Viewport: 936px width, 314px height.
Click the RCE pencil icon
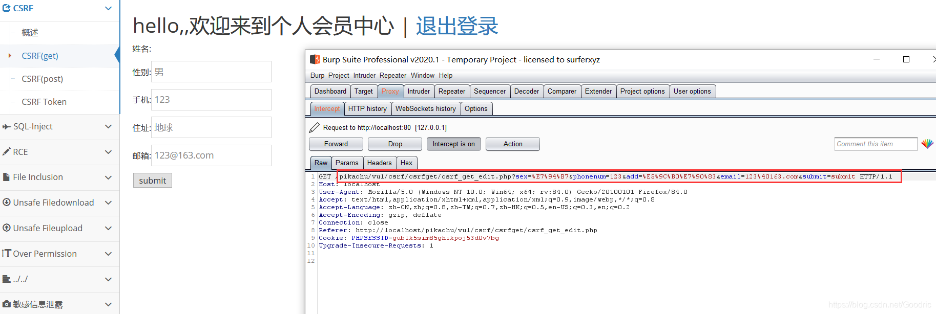[7, 152]
